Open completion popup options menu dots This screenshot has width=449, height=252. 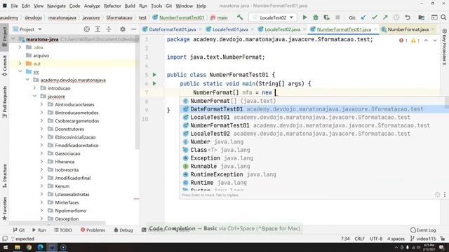[445, 195]
